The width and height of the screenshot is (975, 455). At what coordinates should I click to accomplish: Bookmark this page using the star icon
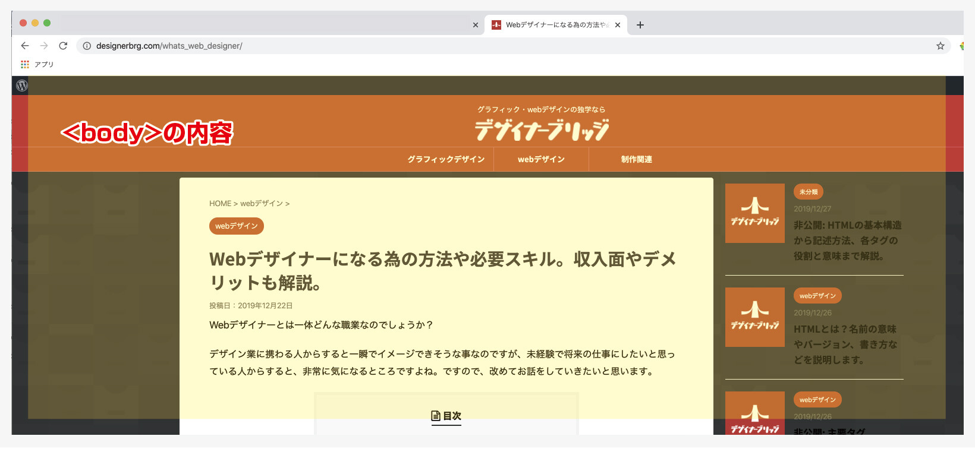[941, 46]
